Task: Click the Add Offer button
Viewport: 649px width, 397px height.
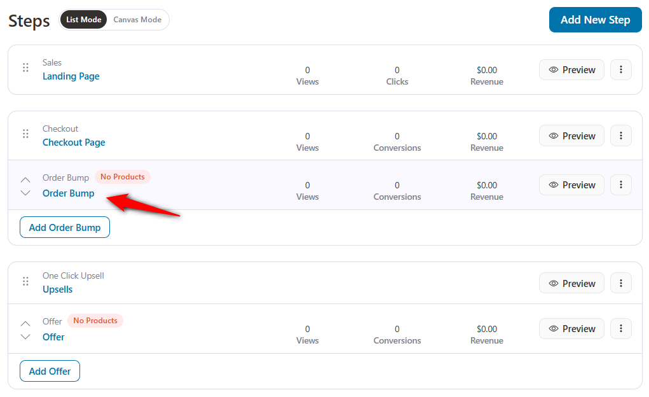Action: point(50,372)
